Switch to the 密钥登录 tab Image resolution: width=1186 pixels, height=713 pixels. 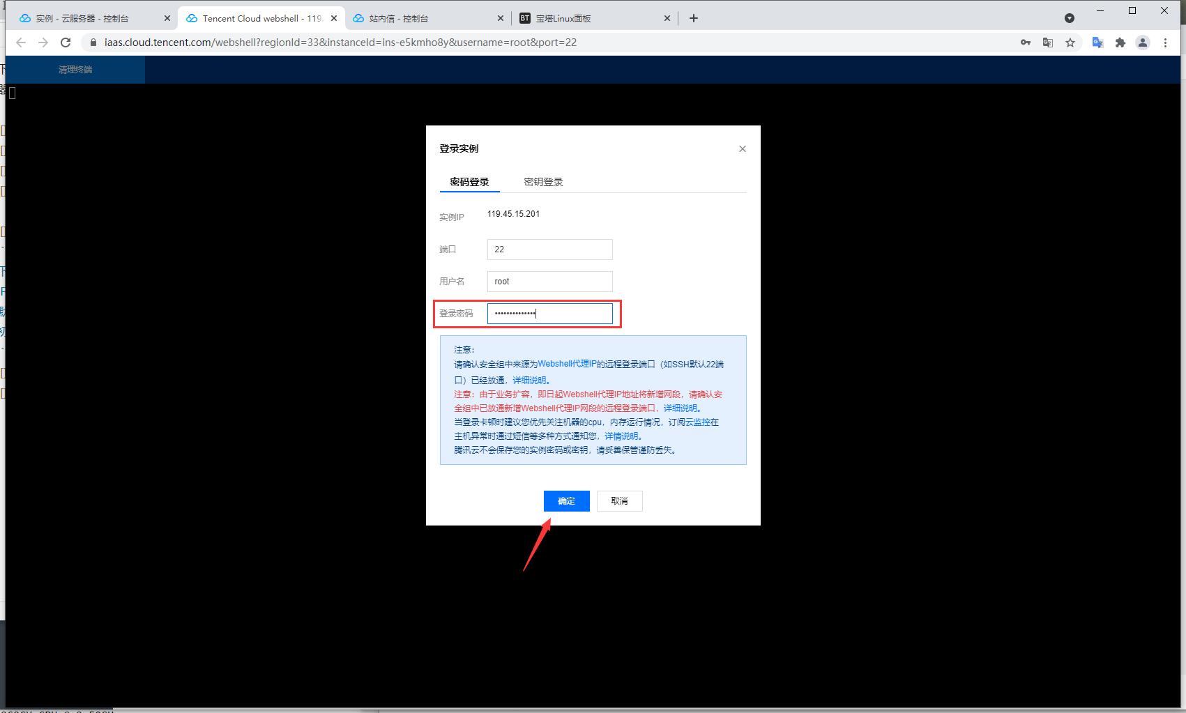coord(542,181)
